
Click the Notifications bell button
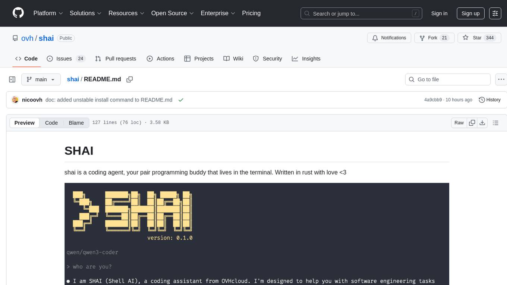point(389,38)
